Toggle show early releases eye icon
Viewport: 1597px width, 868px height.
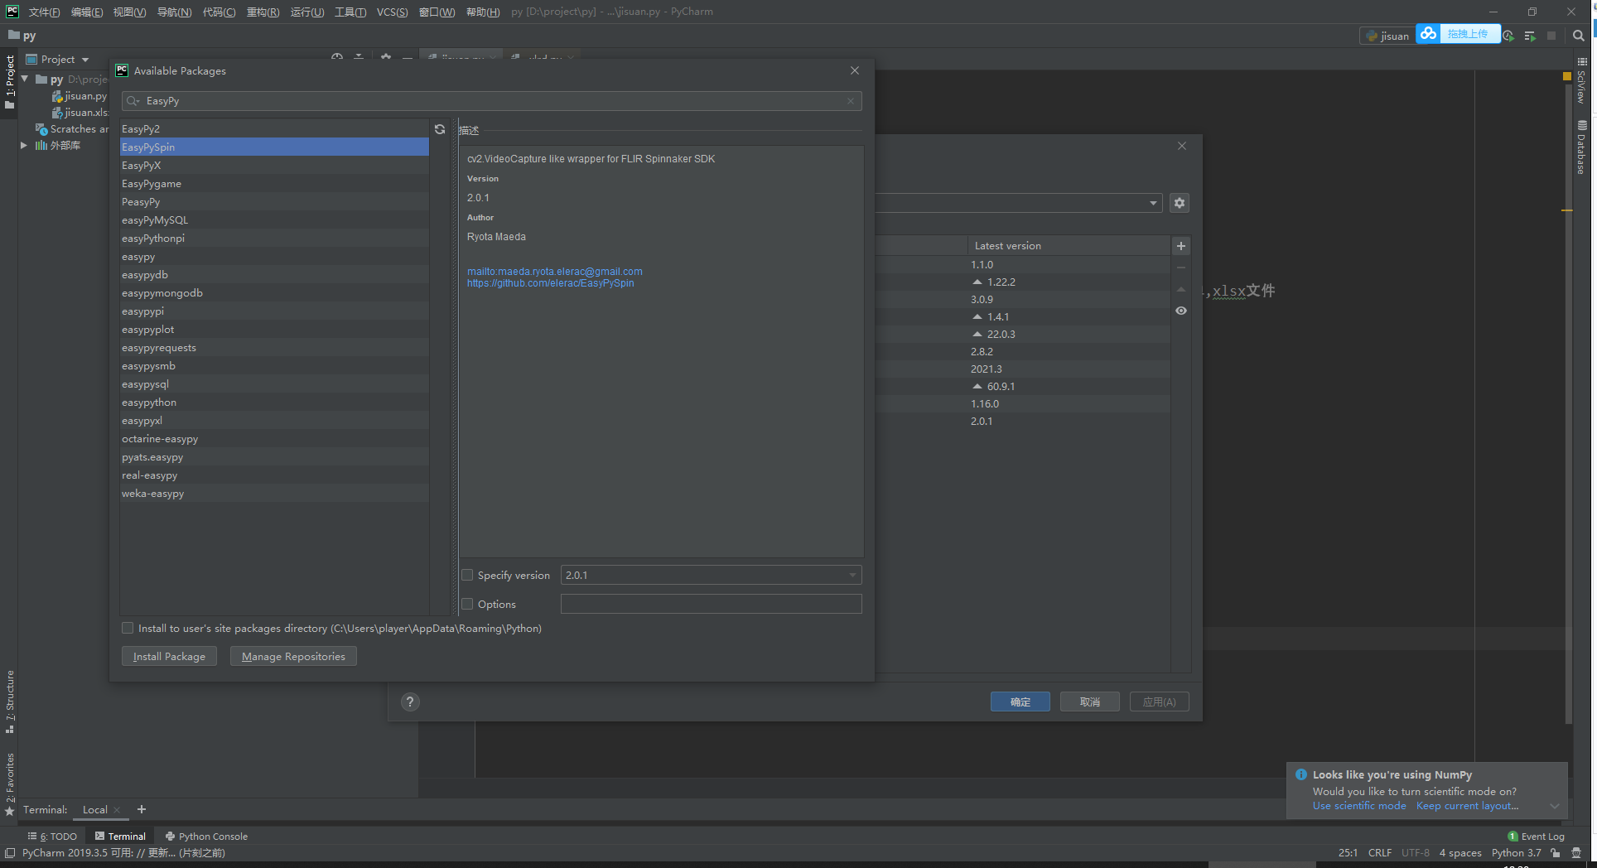point(1181,311)
